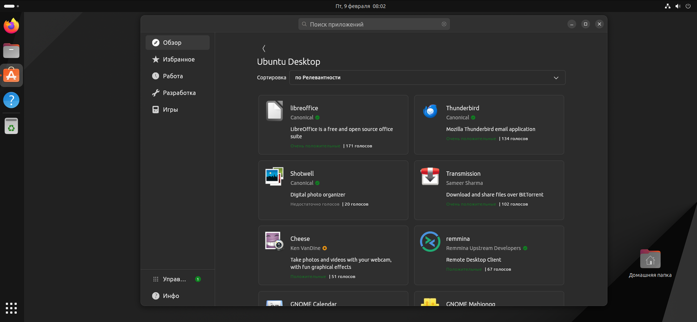Click 'Download and share files over BitTorrent'

[x=495, y=195]
